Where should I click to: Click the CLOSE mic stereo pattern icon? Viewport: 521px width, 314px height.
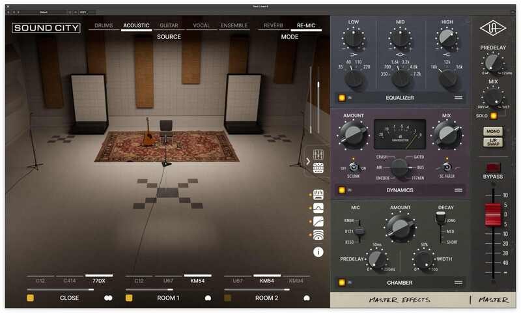coord(108,298)
